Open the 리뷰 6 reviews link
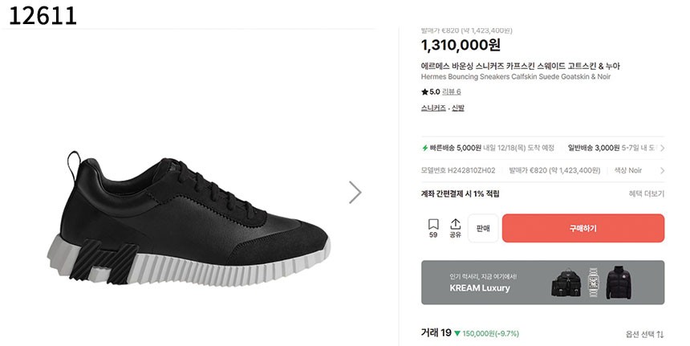 pyautogui.click(x=451, y=92)
